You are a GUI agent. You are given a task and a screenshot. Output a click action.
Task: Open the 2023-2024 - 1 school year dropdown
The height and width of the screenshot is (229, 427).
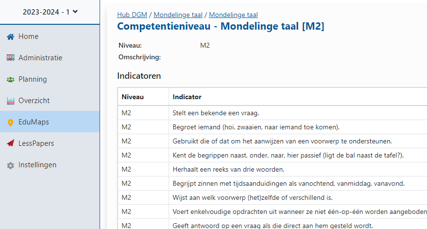coord(50,12)
